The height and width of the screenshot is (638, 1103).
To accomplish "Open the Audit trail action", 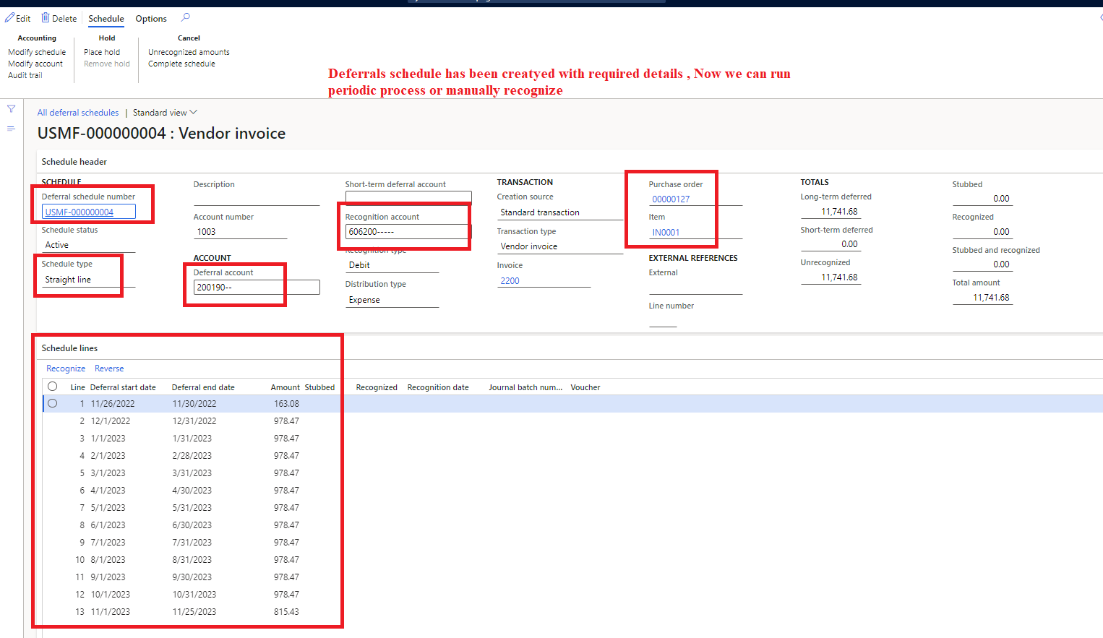I will coord(25,74).
